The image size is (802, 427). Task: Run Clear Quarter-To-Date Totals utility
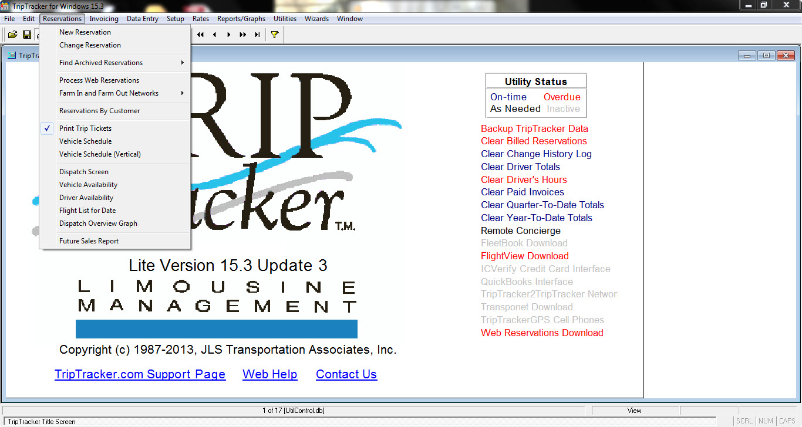coord(542,205)
